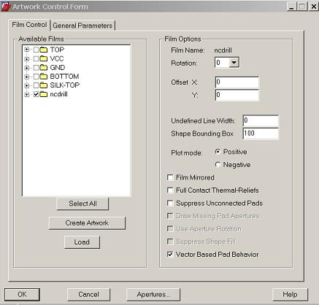Expand the ncdrill tree node
Viewport: 319px width, 305px height.
point(27,94)
